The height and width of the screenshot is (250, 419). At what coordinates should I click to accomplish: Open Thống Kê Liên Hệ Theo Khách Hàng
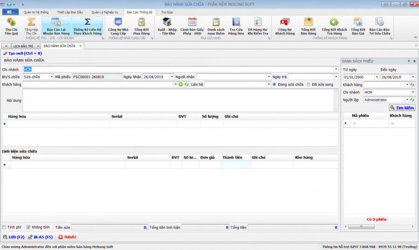pyautogui.click(x=88, y=26)
